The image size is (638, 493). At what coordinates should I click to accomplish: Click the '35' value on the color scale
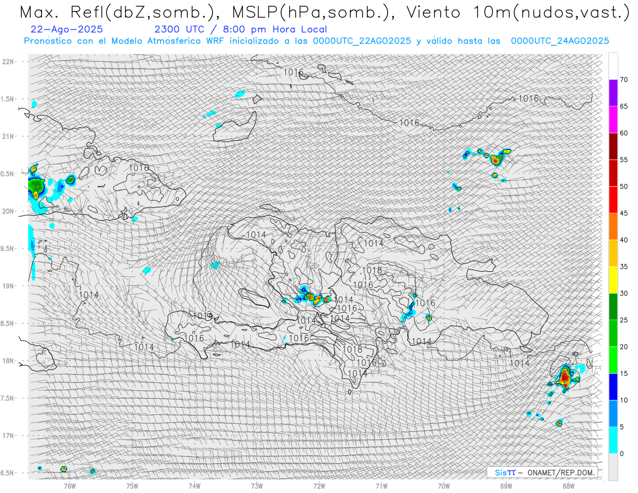coord(624,266)
